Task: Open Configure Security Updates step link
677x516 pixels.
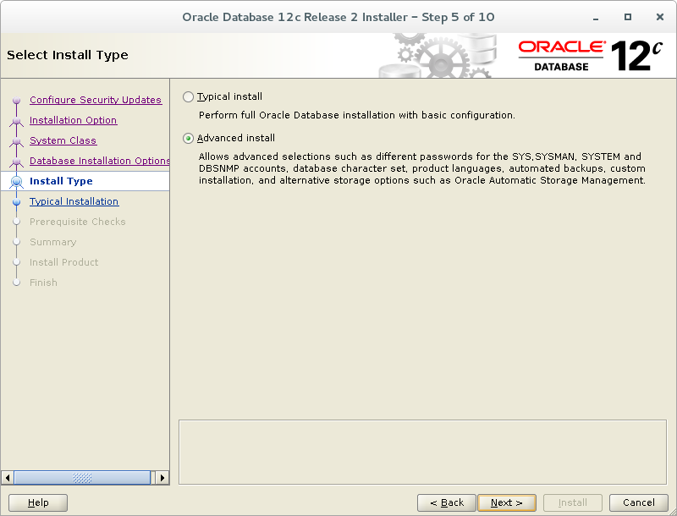Action: pos(96,100)
